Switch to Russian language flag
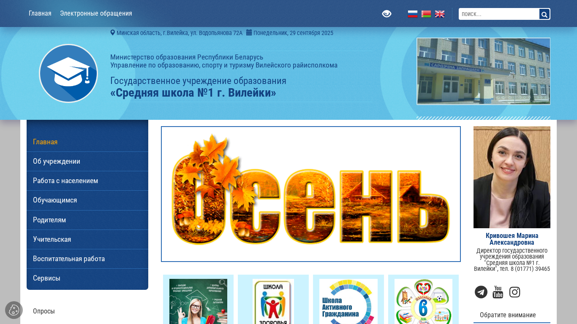577x324 pixels. (413, 14)
